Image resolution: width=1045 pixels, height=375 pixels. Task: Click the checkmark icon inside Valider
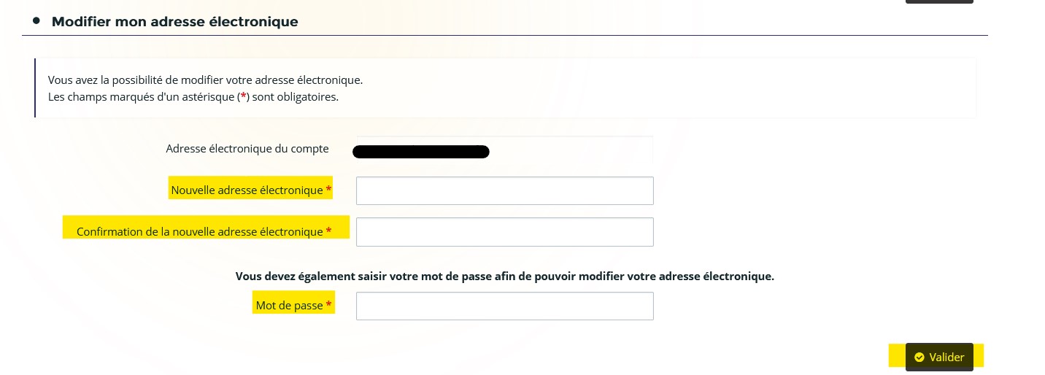click(x=919, y=357)
